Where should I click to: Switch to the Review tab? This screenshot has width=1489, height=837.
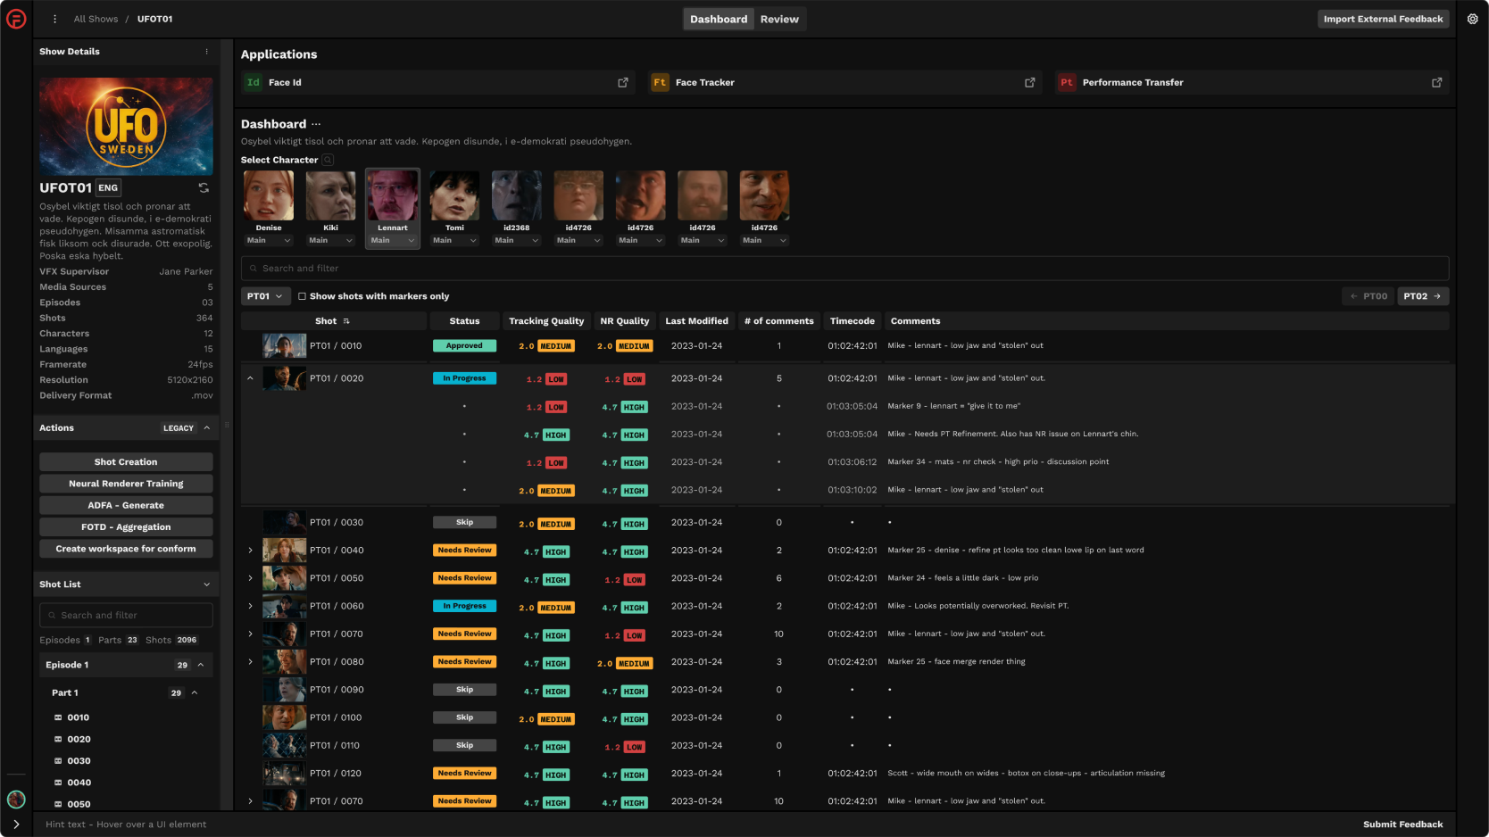[x=779, y=19]
